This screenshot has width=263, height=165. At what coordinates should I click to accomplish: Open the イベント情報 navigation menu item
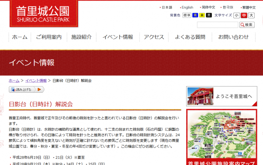tap(118, 37)
